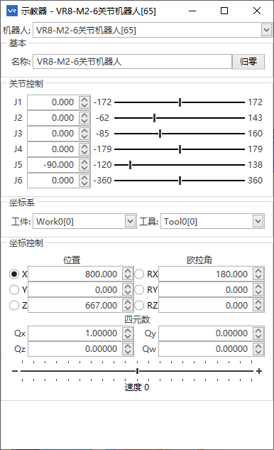Open the robot selection dropdown
The height and width of the screenshot is (450, 274).
(266, 30)
